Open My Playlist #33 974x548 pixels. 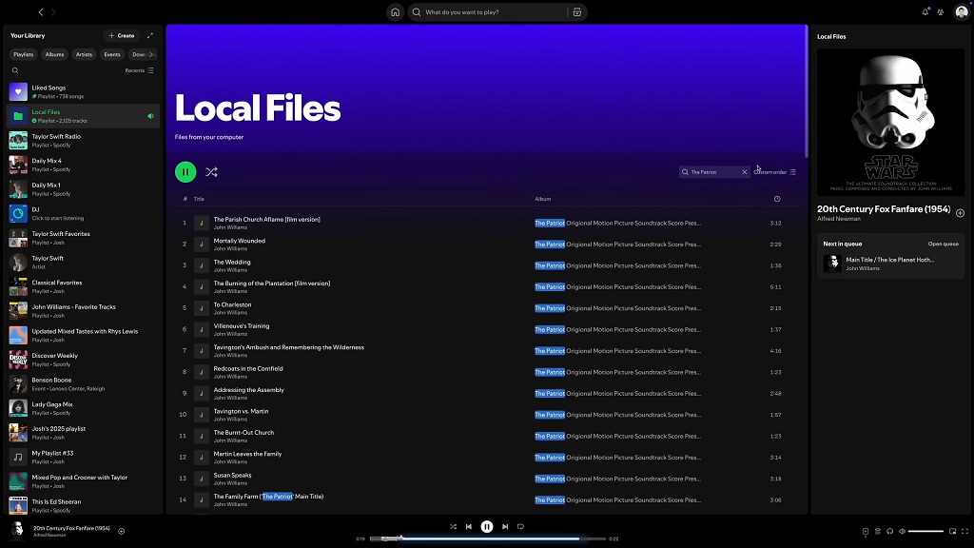pyautogui.click(x=83, y=458)
